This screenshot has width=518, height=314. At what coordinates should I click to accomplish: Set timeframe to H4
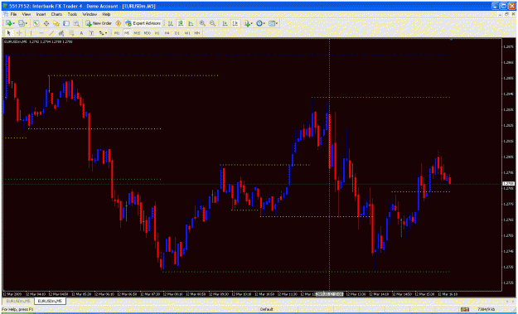point(167,33)
